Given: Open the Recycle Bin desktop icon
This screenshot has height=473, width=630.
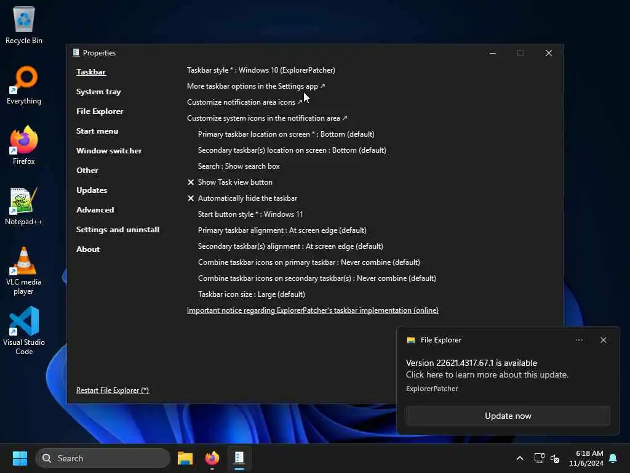Looking at the screenshot, I should [24, 25].
